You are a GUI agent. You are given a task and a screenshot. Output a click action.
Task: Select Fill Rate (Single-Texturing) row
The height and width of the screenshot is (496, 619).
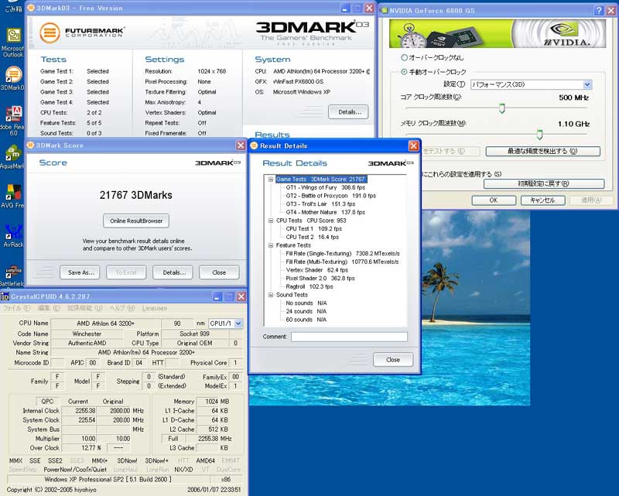343,254
